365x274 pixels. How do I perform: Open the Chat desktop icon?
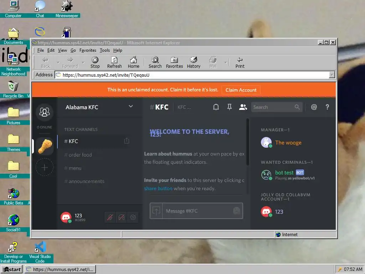click(40, 9)
